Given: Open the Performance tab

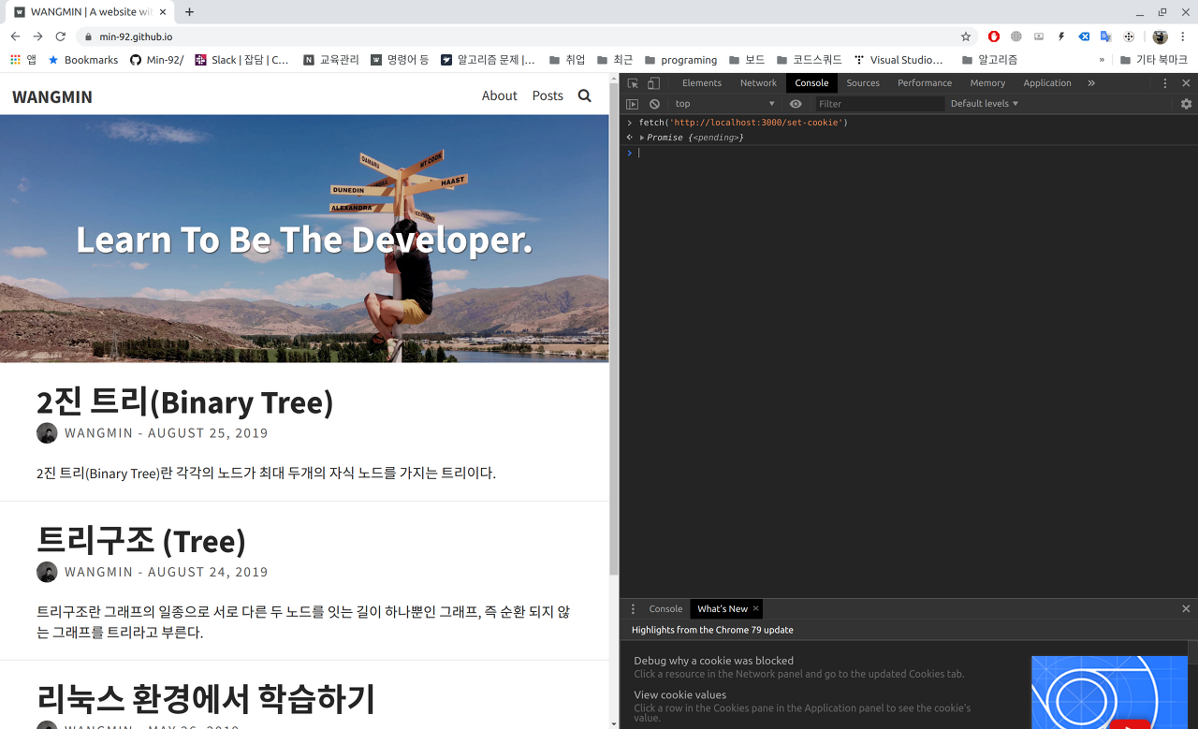Looking at the screenshot, I should 925,83.
